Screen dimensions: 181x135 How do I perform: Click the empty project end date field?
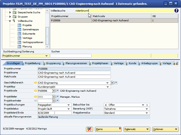[63, 113]
